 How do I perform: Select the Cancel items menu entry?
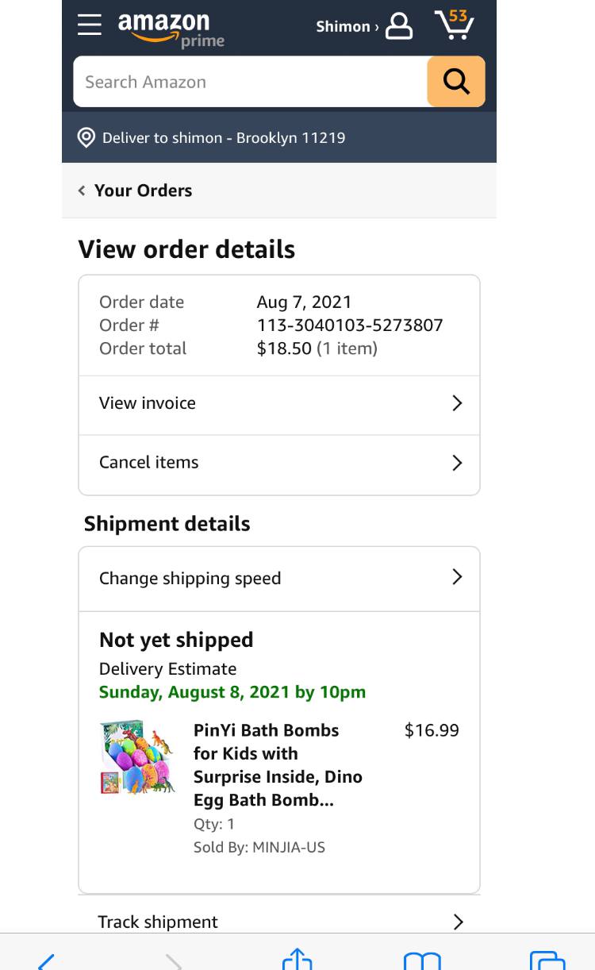[149, 463]
